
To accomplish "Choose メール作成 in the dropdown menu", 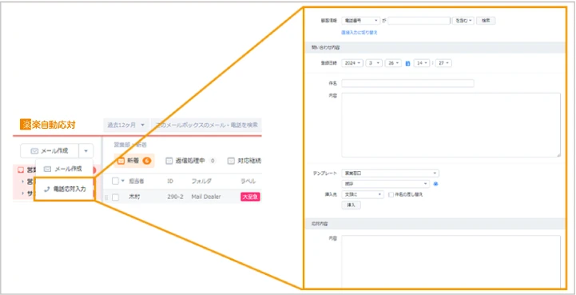I will 64,169.
